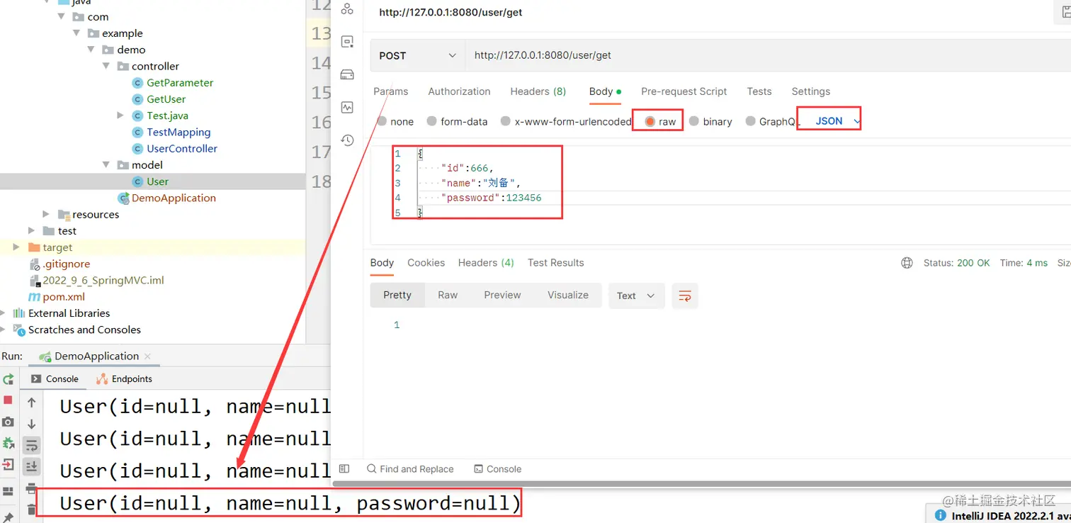
Task: Open Postman Environments sidebar icon
Action: (x=347, y=9)
